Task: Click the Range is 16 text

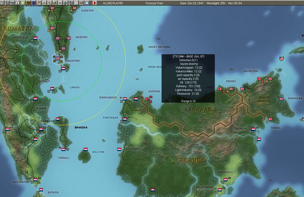Action: coord(188,101)
